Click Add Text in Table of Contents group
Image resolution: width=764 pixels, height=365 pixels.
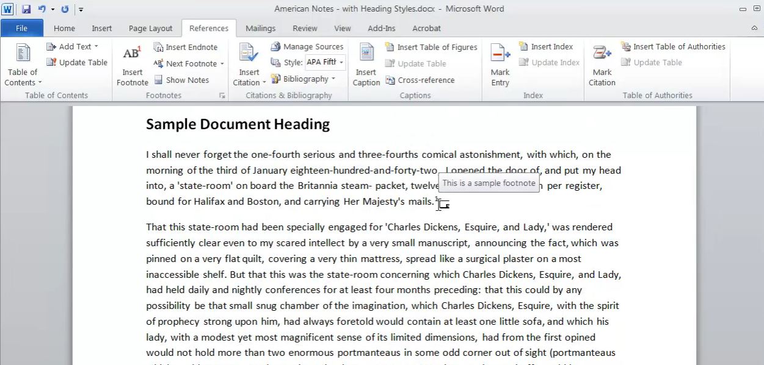pyautogui.click(x=72, y=46)
